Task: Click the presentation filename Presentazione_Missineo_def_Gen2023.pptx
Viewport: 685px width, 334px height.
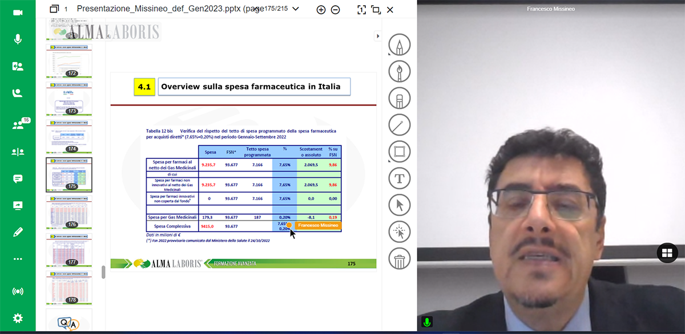Action: (159, 9)
